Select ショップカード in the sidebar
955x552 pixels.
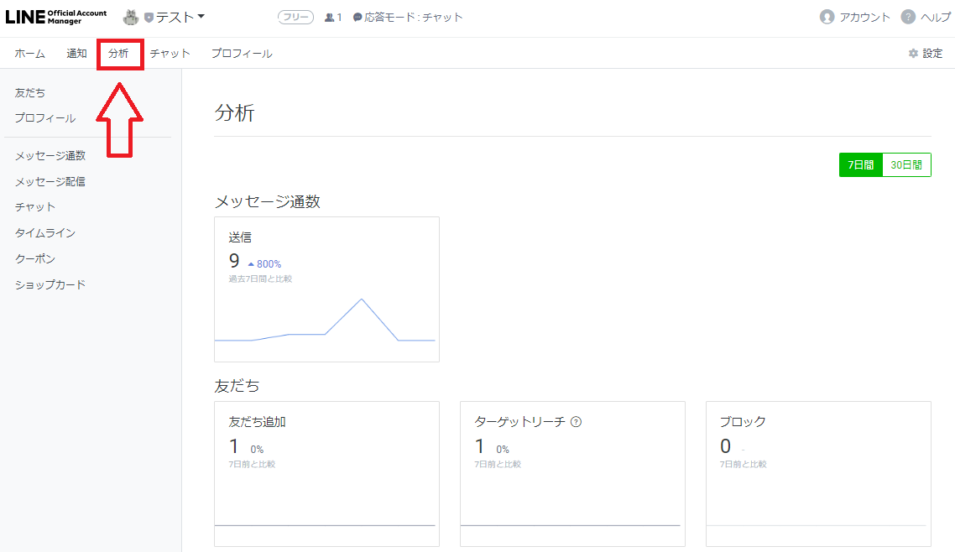(x=50, y=284)
